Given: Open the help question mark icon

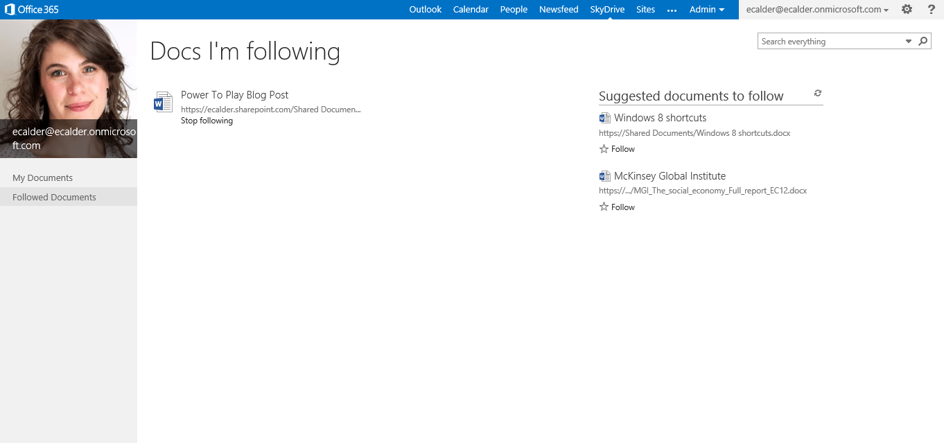Looking at the screenshot, I should 931,9.
